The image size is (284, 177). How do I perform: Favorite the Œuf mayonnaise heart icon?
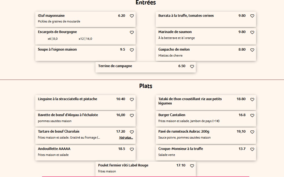(x=132, y=16)
